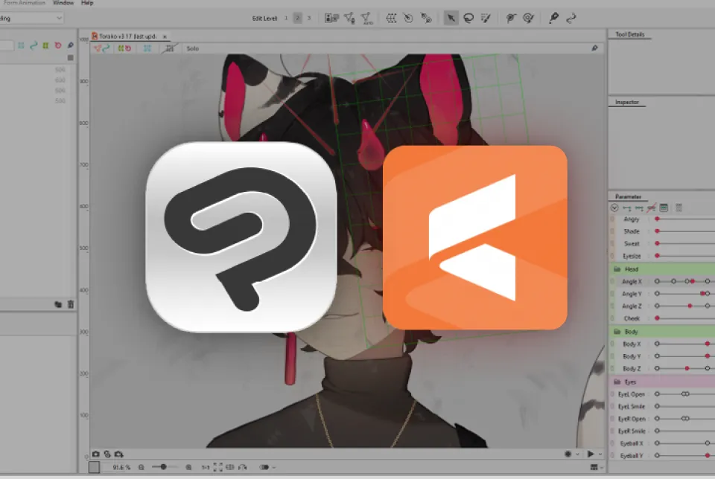This screenshot has height=479, width=715.
Task: Fit the canvas to the window icon
Action: click(x=218, y=467)
